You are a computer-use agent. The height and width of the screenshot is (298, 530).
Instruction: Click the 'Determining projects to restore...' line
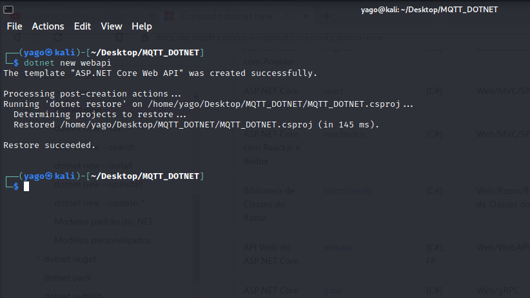[x=99, y=115]
